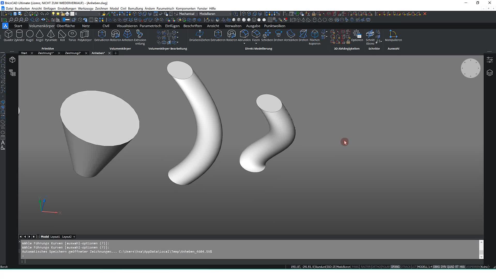Click the view cube navigation widget
This screenshot has width=496, height=279.
(470, 68)
